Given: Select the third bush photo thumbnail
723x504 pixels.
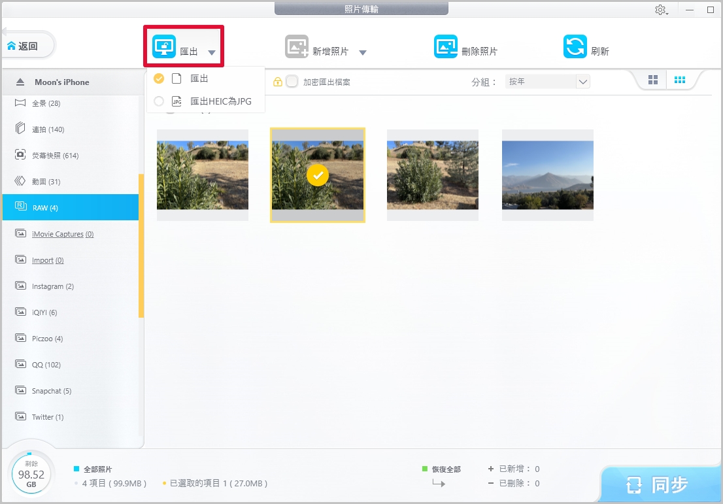Looking at the screenshot, I should (x=433, y=175).
